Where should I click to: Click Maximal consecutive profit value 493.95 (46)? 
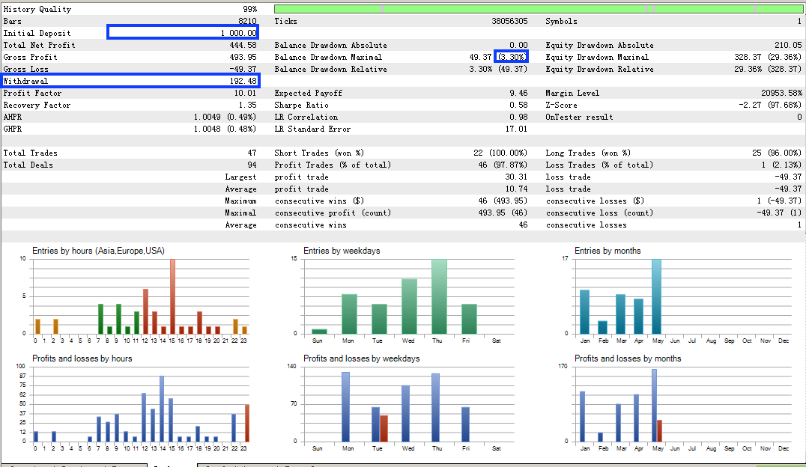pyautogui.click(x=503, y=213)
